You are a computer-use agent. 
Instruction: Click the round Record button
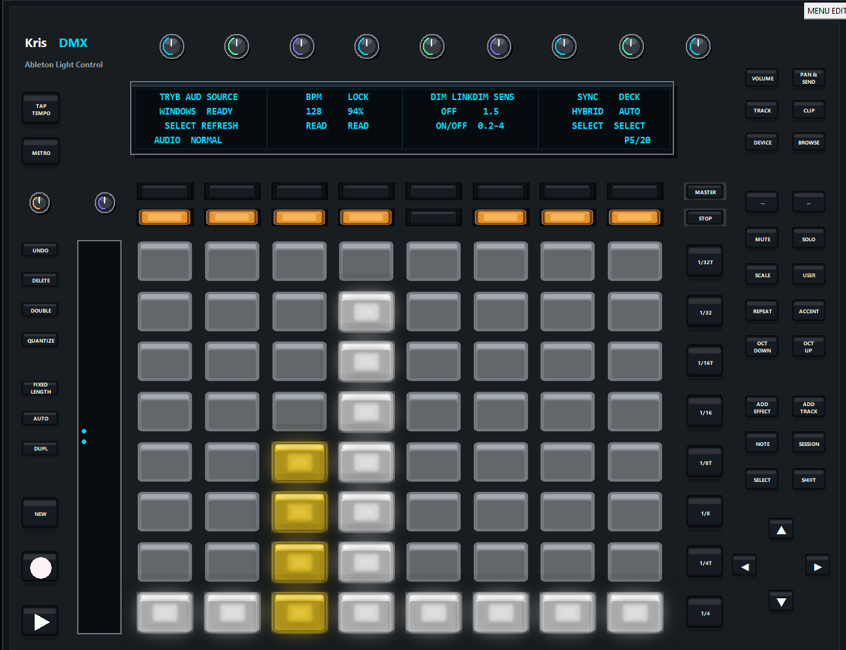41,568
